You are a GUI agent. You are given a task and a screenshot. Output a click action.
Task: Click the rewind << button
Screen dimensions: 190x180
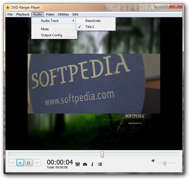coord(12,163)
